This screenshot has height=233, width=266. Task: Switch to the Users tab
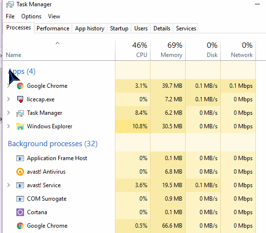coord(141,28)
